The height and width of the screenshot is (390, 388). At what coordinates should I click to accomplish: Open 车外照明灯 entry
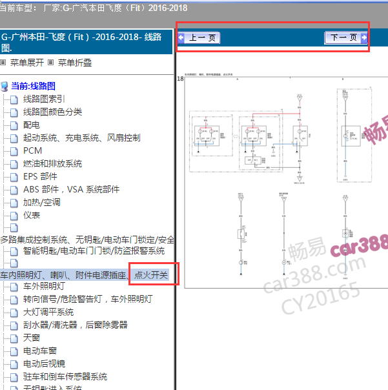coord(44,286)
